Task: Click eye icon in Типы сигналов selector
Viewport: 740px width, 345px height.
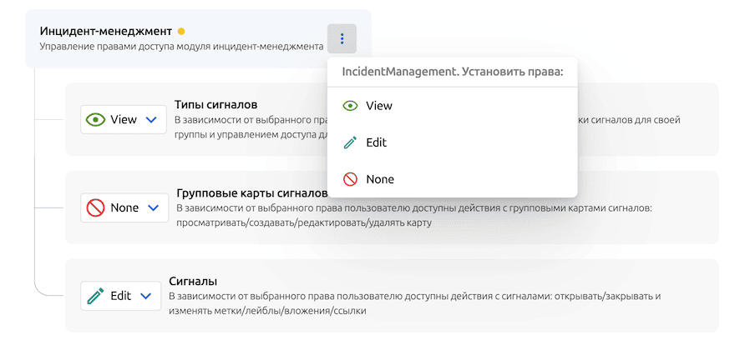Action: 96,119
